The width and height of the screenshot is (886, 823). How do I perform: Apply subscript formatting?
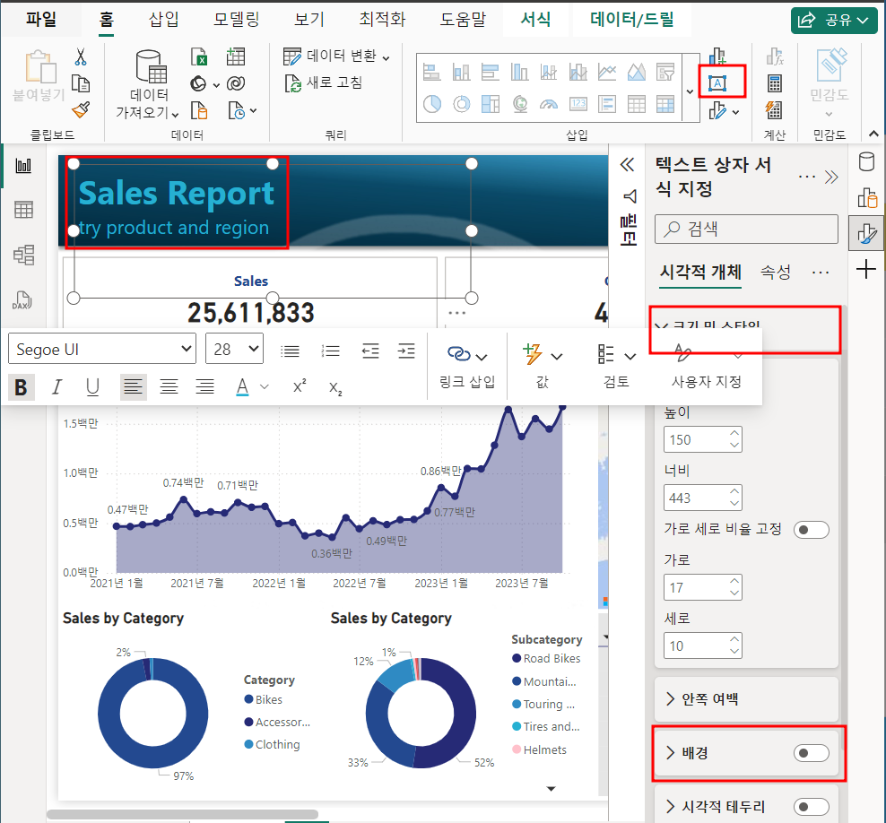tap(335, 387)
